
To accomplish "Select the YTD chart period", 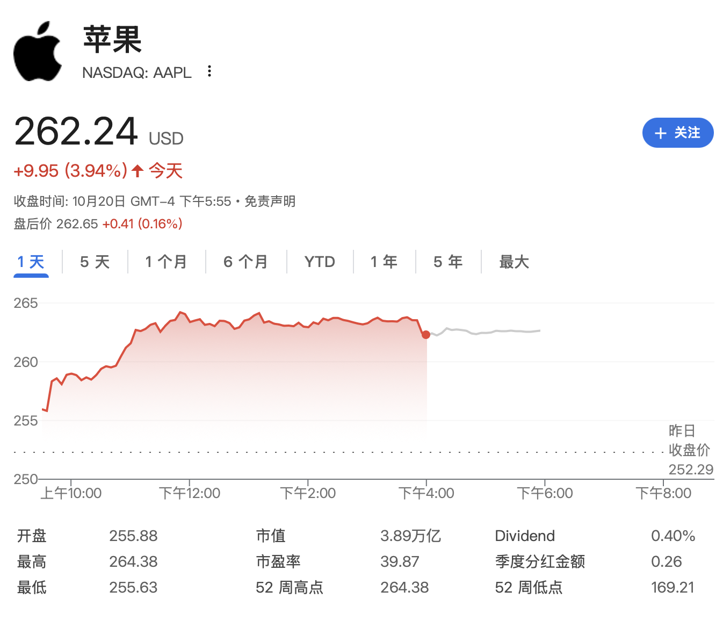I will (320, 262).
